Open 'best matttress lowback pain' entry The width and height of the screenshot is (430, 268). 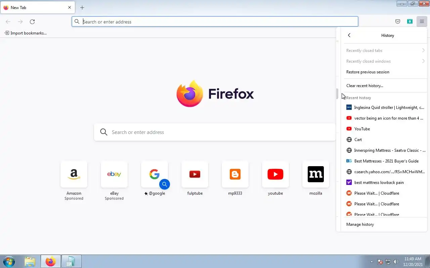pyautogui.click(x=385, y=183)
